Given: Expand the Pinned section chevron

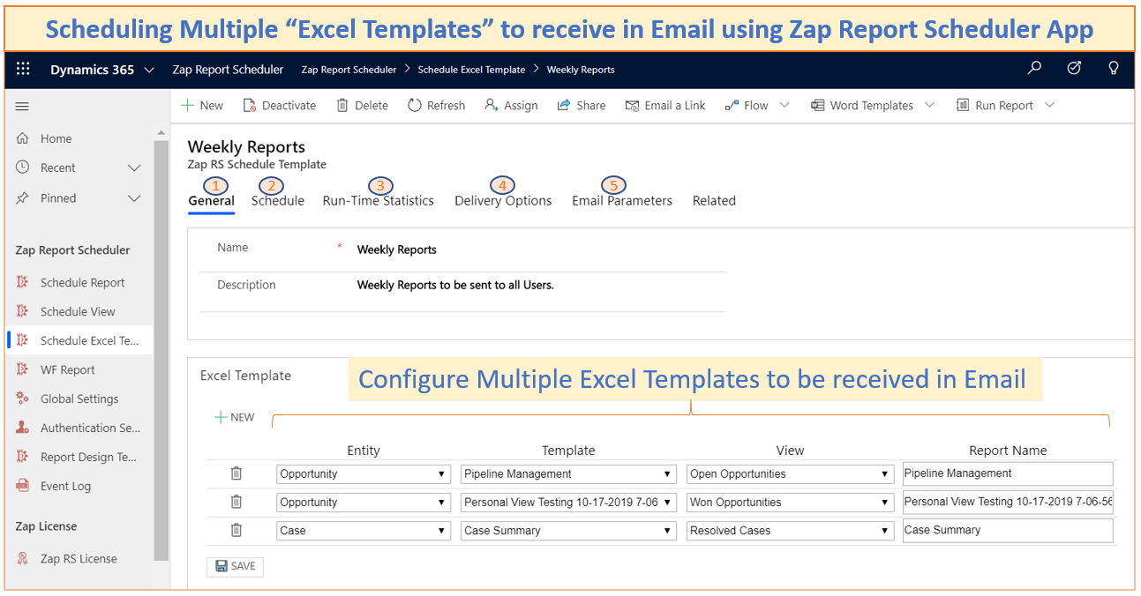Looking at the screenshot, I should (x=134, y=198).
